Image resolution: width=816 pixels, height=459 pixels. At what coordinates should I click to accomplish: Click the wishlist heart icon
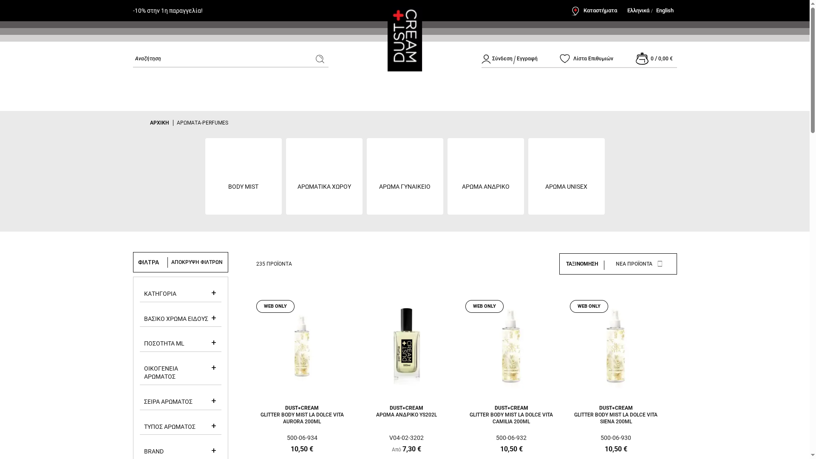coord(564,59)
